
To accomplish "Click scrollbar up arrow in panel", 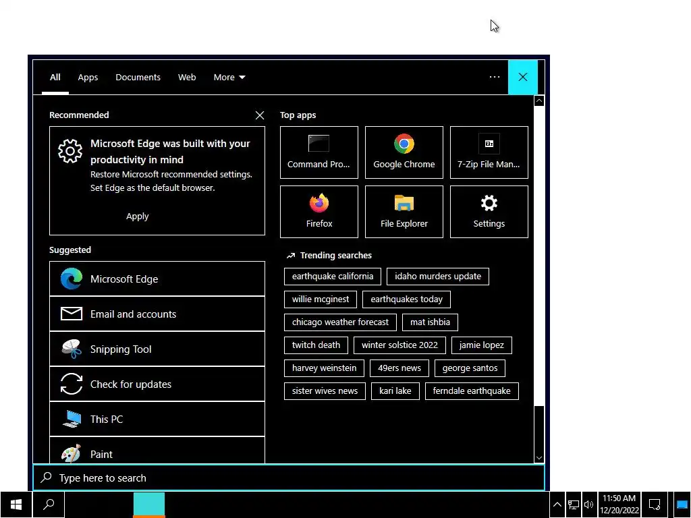I will 539,101.
